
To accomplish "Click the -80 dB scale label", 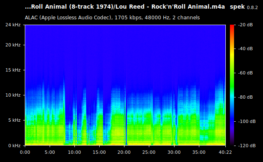I will click(245, 97).
